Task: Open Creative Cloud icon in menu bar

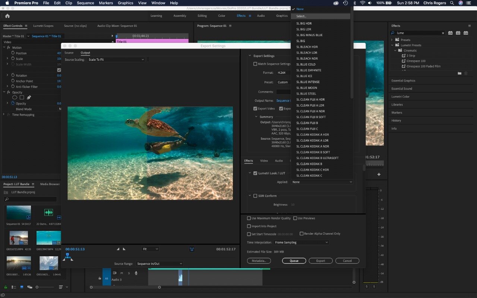Action: [336, 3]
